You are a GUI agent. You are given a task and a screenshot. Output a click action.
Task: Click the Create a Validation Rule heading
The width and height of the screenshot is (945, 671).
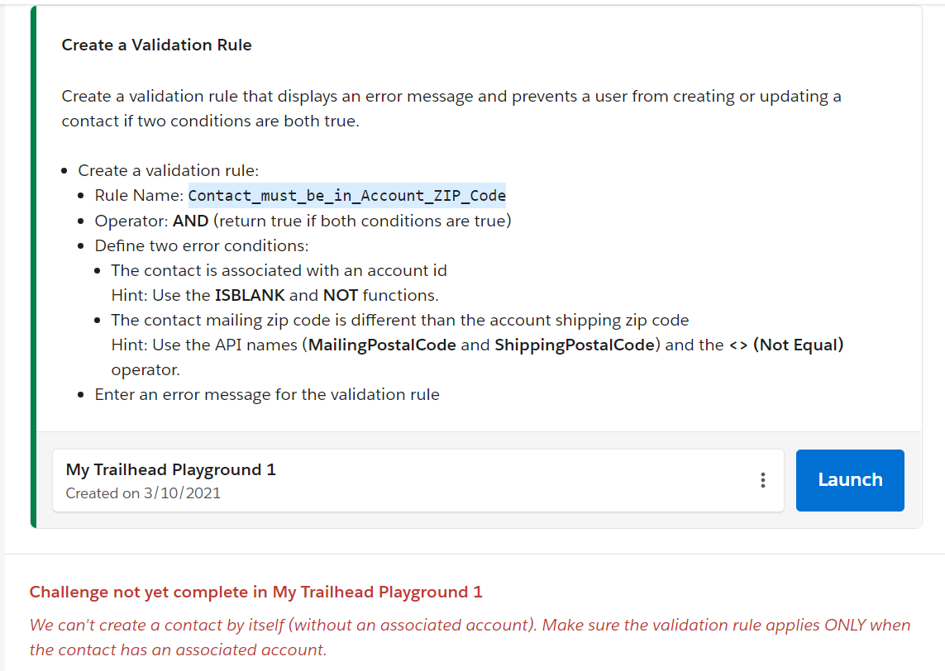(157, 45)
